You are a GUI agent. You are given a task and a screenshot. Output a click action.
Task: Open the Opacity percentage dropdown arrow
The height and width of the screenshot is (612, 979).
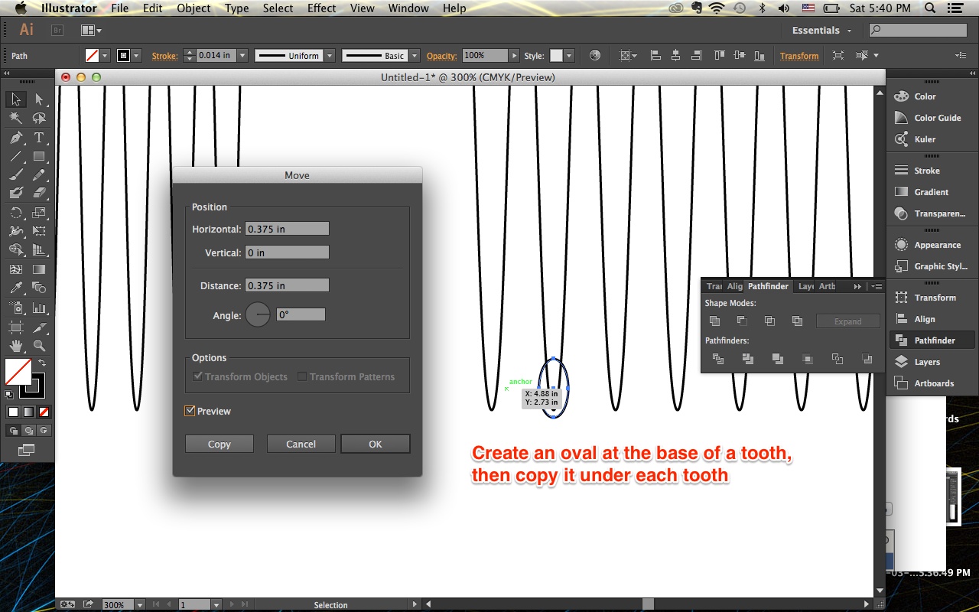(x=514, y=55)
